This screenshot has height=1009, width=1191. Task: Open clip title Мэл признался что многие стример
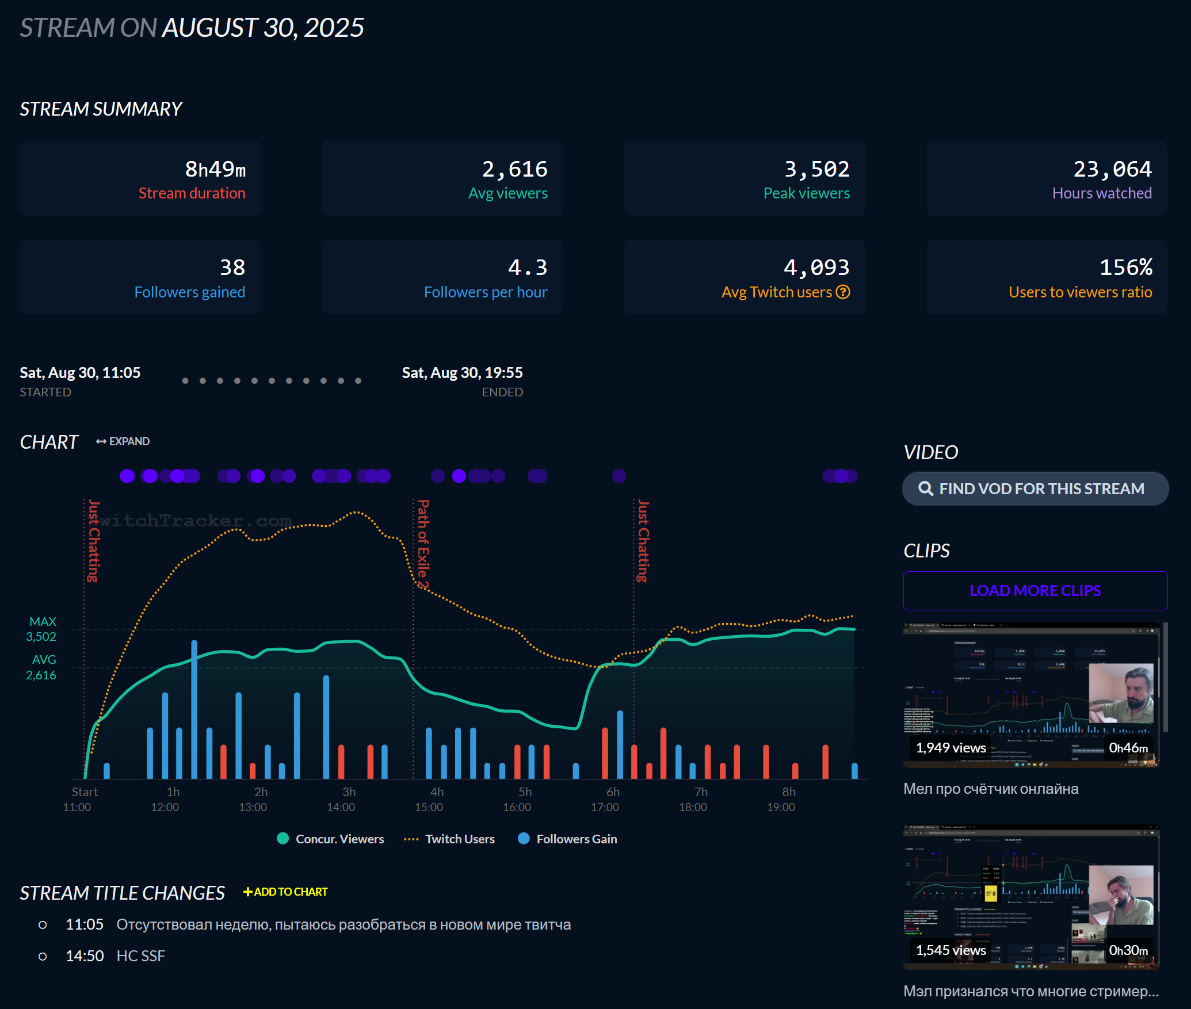tap(1031, 991)
